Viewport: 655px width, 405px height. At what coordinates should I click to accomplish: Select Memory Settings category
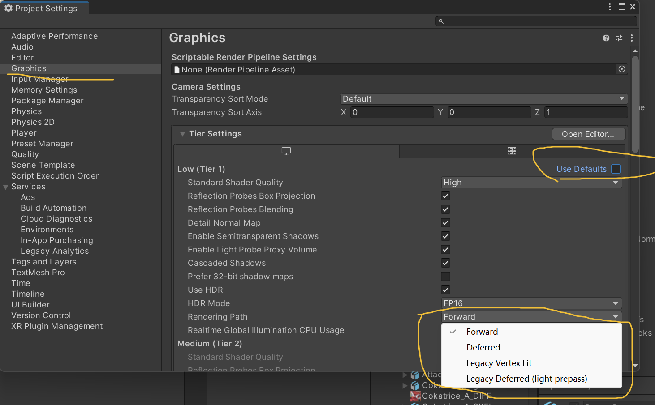coord(44,90)
